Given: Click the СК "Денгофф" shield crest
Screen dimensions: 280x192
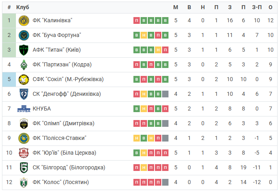Looking at the screenshot, I should 24,94.
